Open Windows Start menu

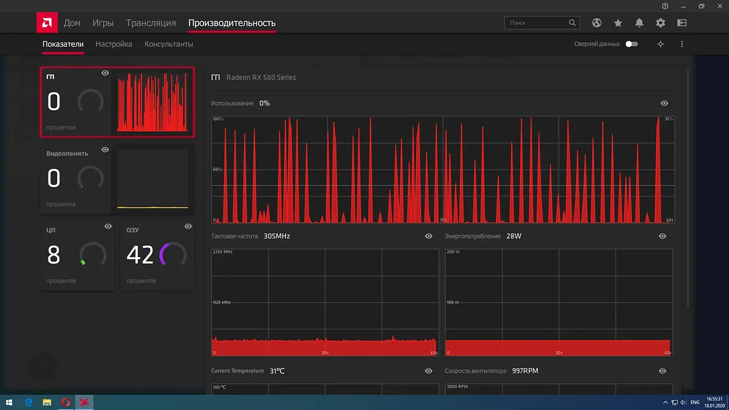point(10,402)
